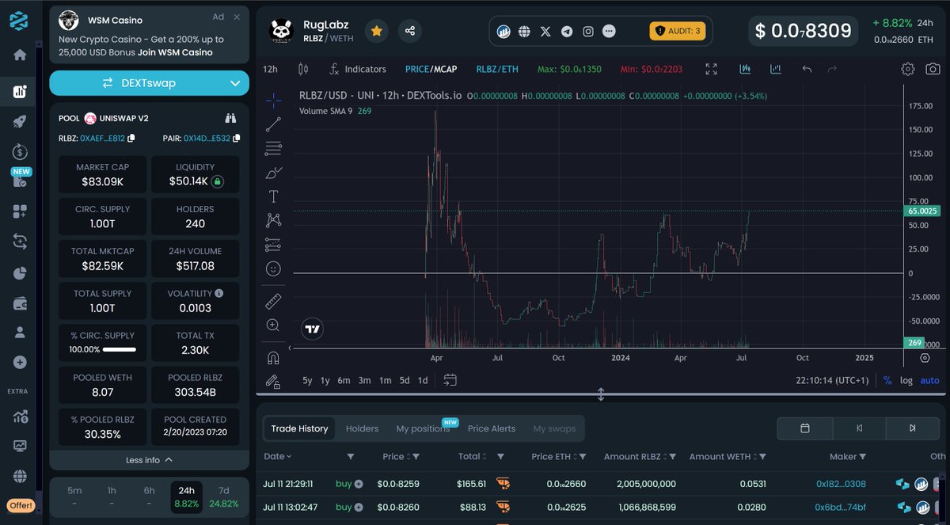This screenshot has width=950, height=525.
Task: Toggle log scale on chart
Action: (x=906, y=380)
